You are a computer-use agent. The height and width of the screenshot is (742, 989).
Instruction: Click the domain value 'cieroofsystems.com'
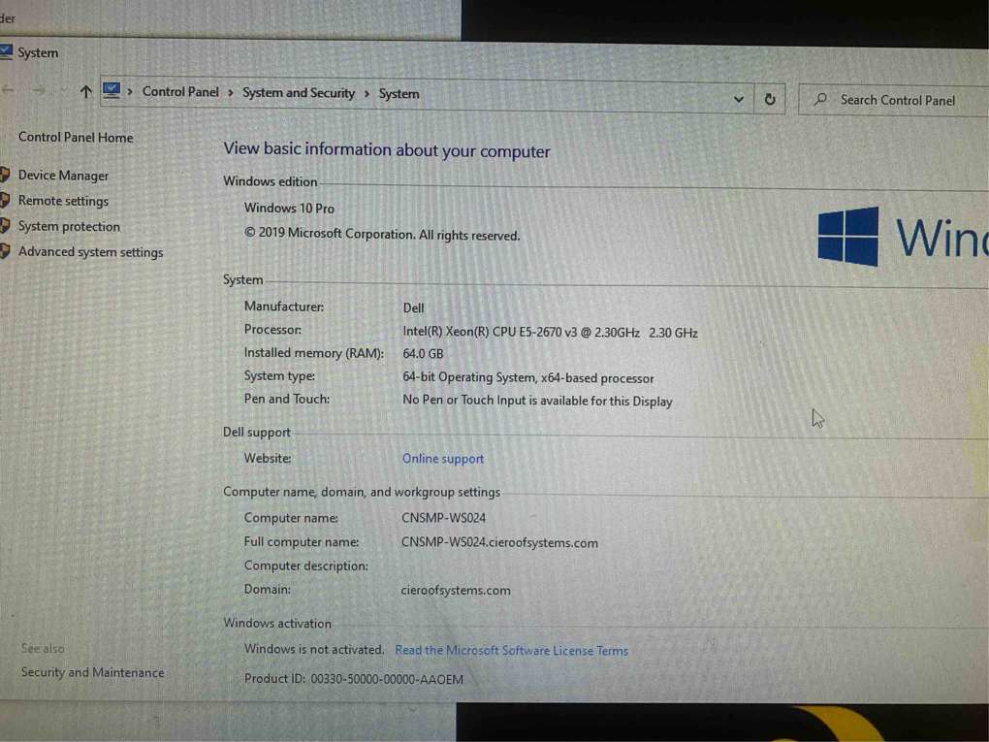click(456, 591)
